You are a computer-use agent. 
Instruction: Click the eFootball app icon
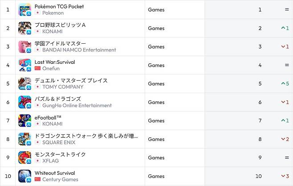tap(24, 120)
